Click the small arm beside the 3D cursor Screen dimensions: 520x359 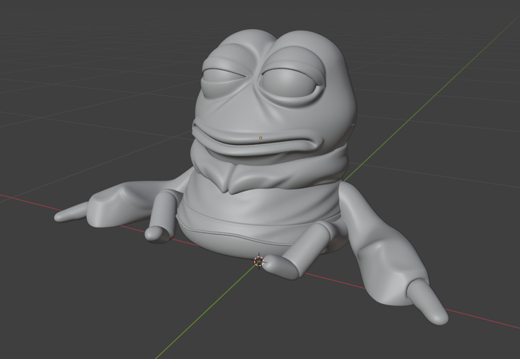[293, 262]
